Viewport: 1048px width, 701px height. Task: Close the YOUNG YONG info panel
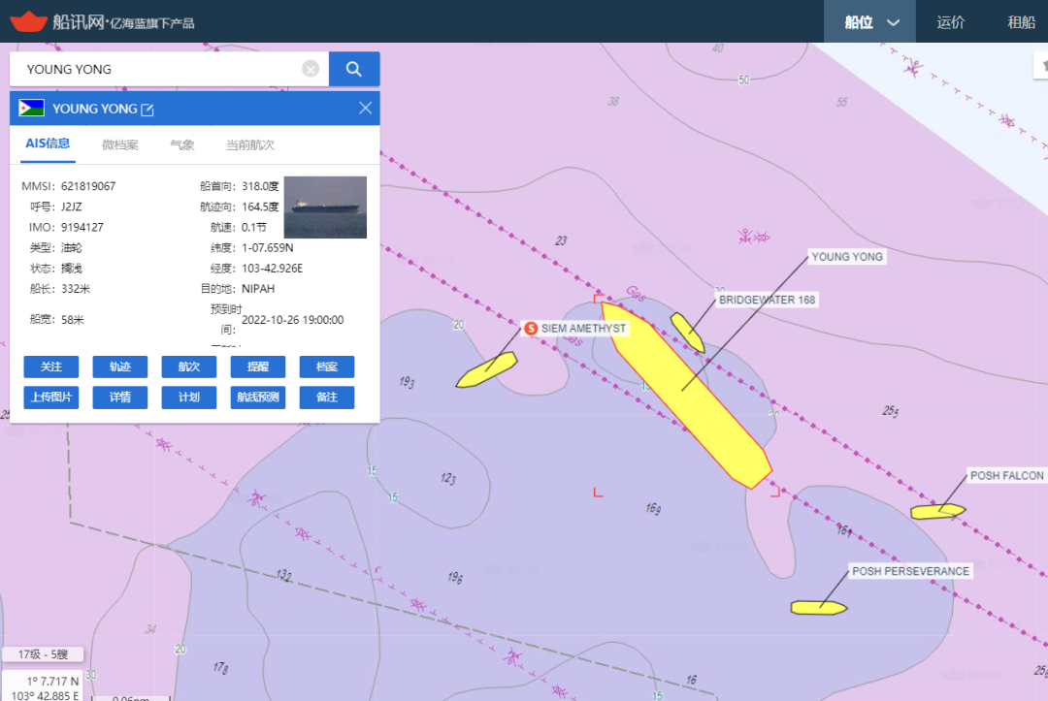pos(366,109)
